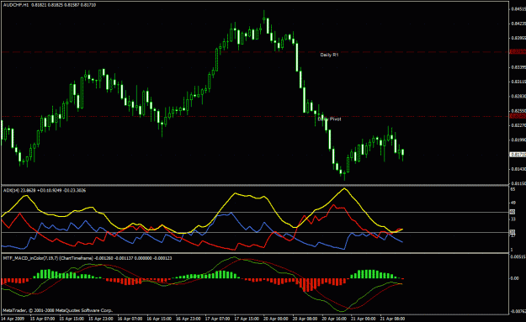Click the 0.82270 price scale value
The height and width of the screenshot is (322, 526).
pyautogui.click(x=518, y=125)
